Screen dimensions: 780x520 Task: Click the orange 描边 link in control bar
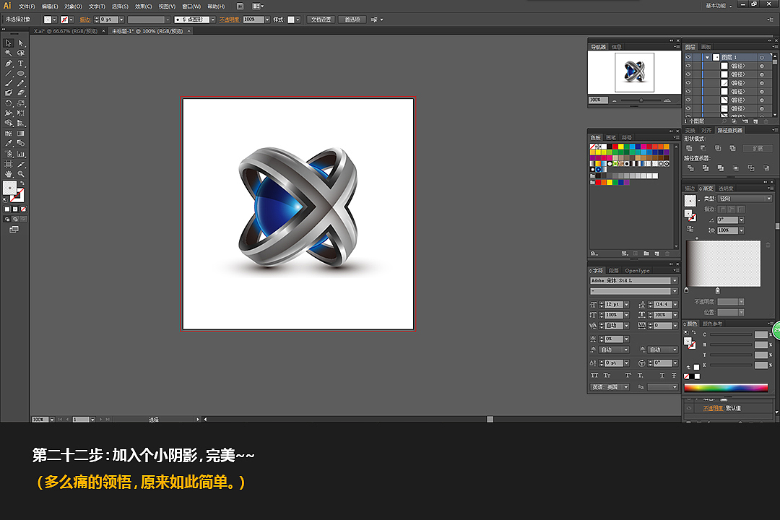[x=85, y=20]
